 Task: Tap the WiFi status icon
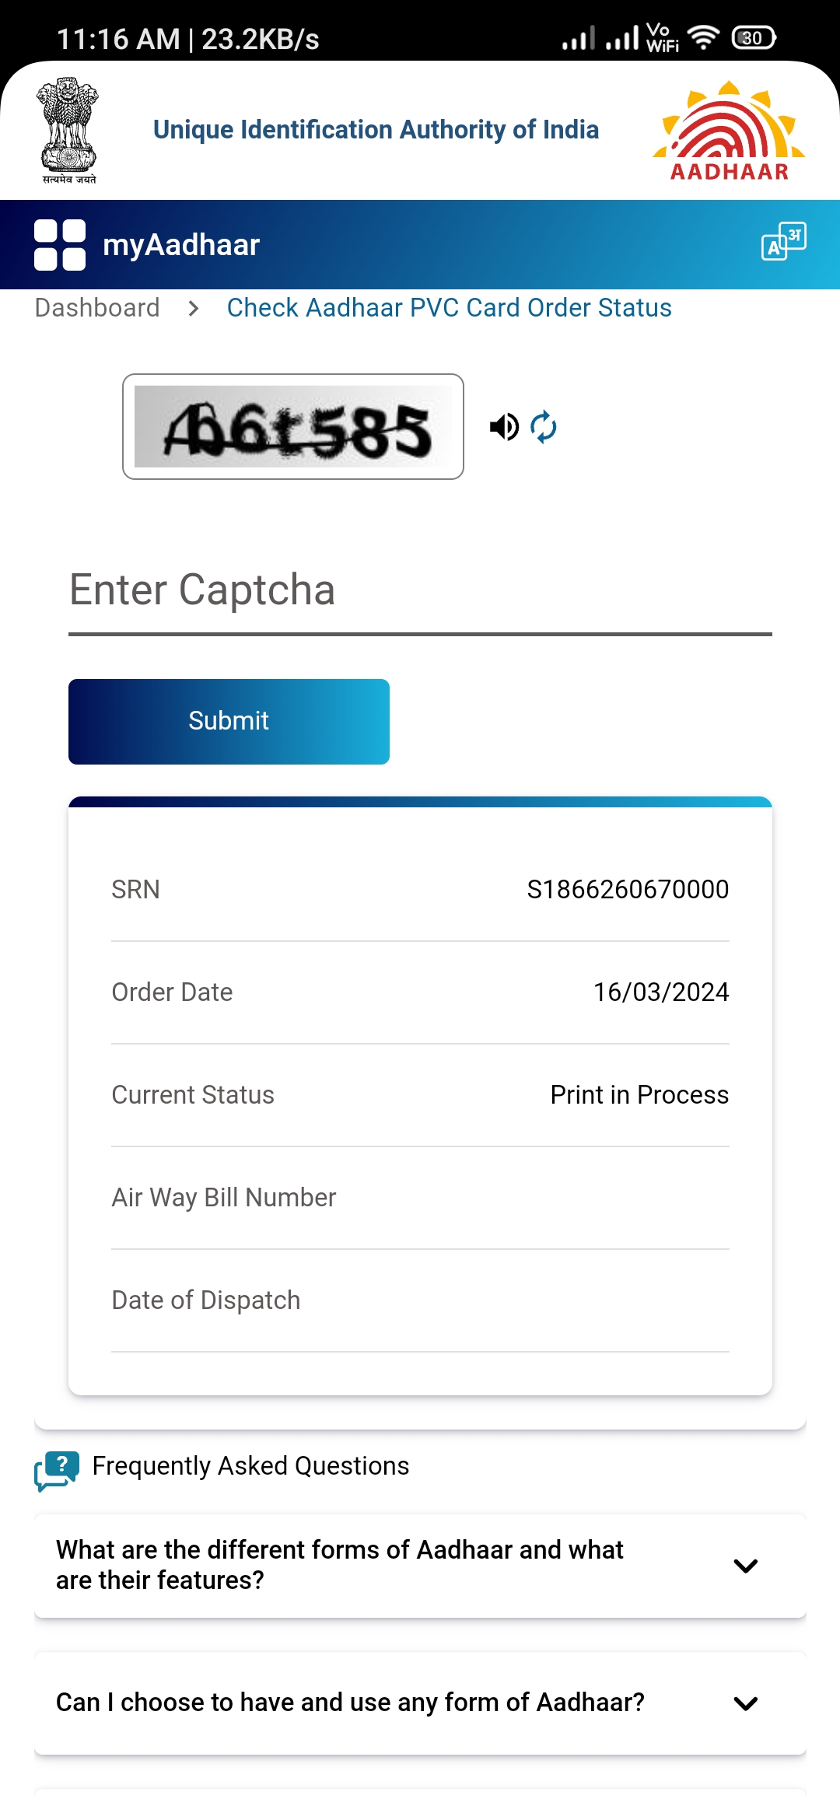[x=704, y=37]
